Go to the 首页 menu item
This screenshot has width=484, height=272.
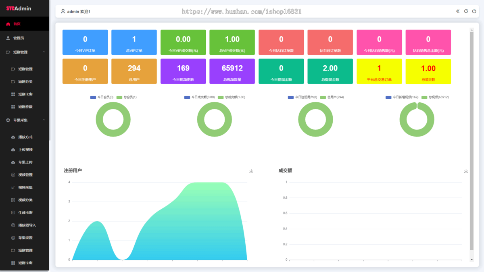[17, 24]
